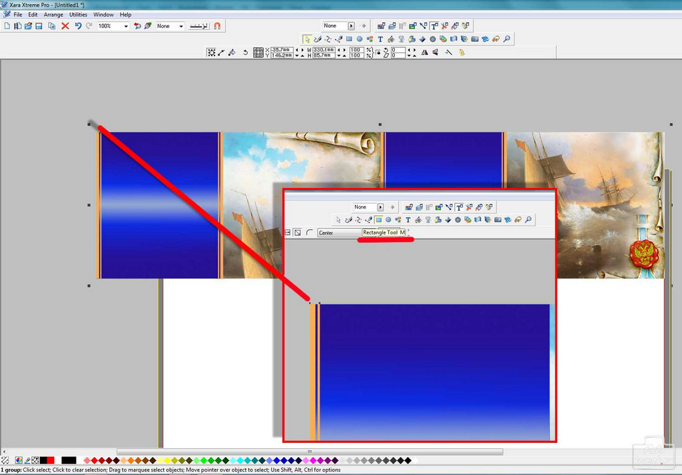This screenshot has width=682, height=475.
Task: Open the line width dropdown
Action: [x=200, y=26]
